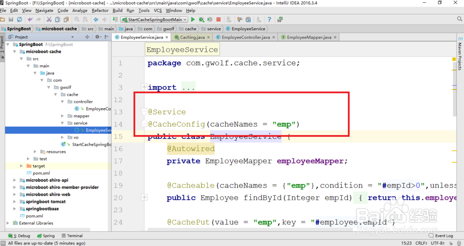Click the Make Project build icon
Screen dimensions: 464x246
click(115, 19)
